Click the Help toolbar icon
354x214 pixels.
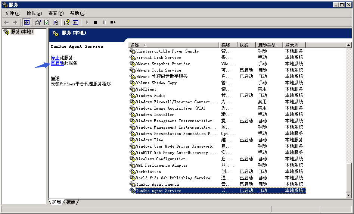click(x=67, y=22)
